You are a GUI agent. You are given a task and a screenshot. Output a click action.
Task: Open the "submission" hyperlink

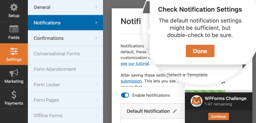click(x=131, y=81)
